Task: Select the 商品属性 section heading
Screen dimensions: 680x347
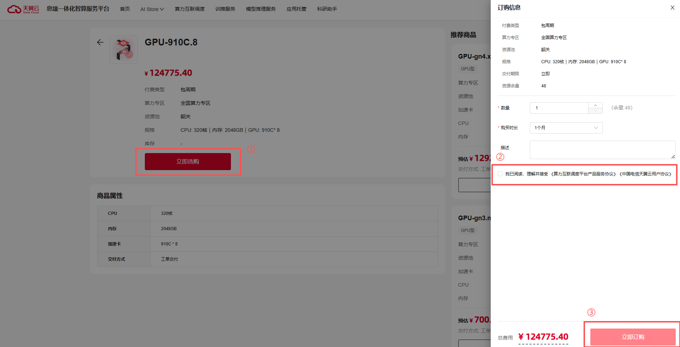Action: coord(110,196)
